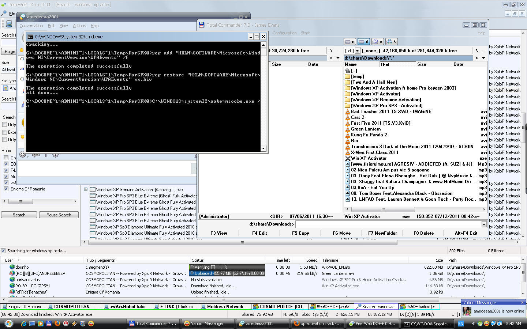The image size is (527, 329).
Task: Switch to the COSMOPOLITAN hub tab
Action: point(75,307)
